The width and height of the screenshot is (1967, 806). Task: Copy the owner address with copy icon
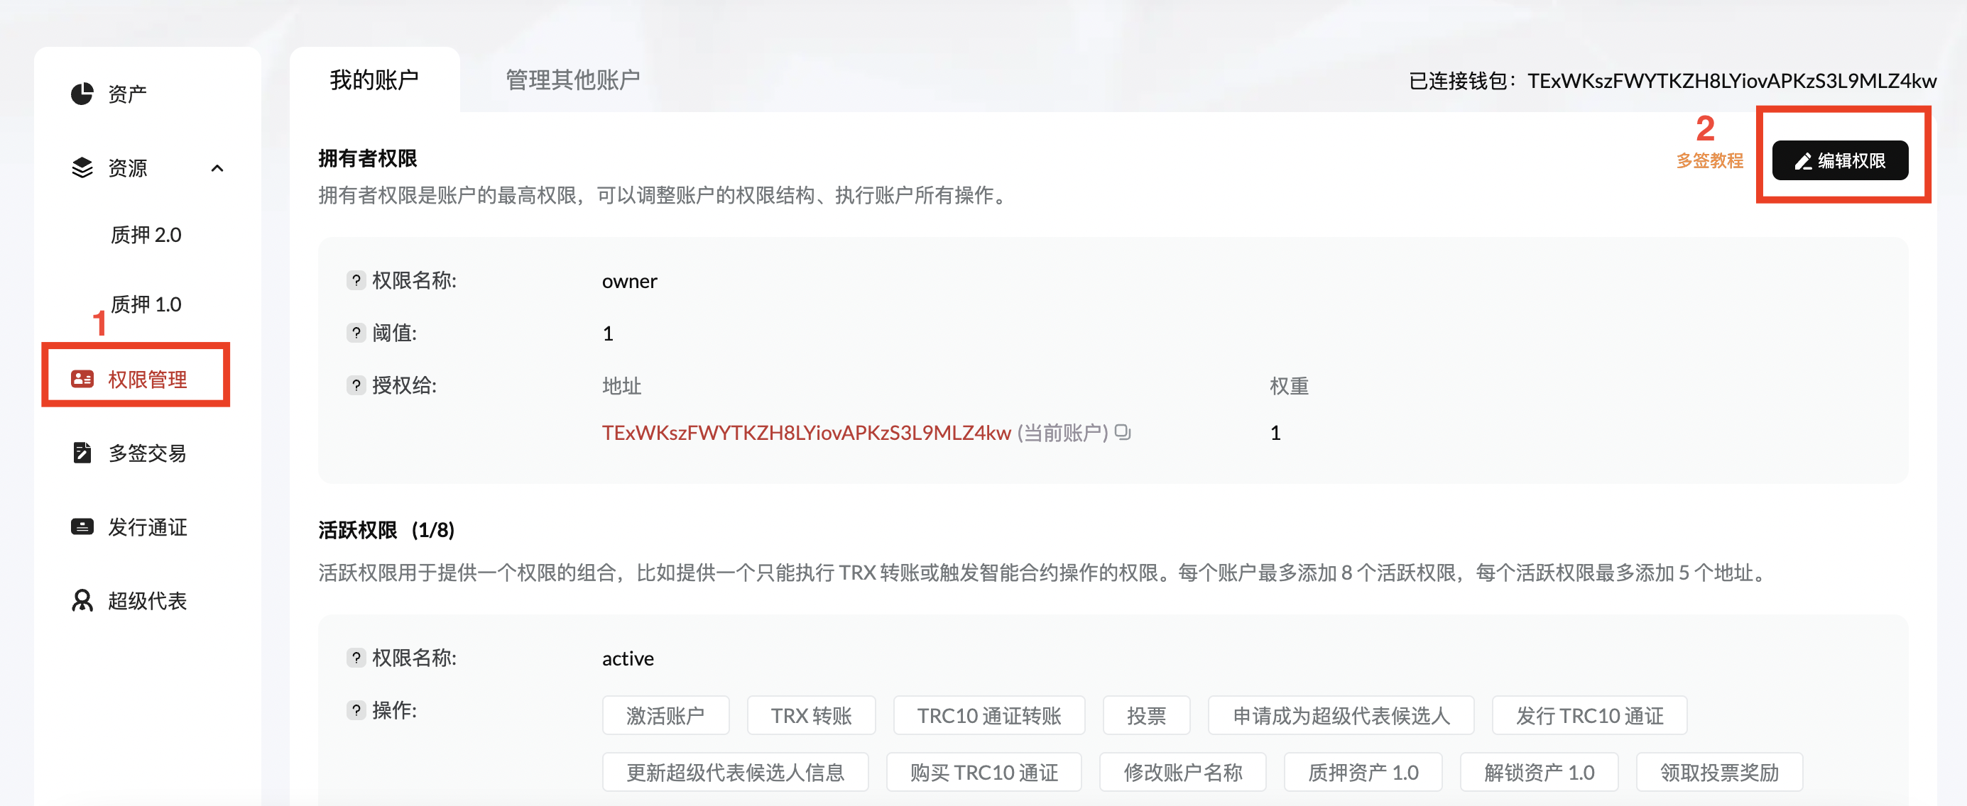(x=1122, y=432)
